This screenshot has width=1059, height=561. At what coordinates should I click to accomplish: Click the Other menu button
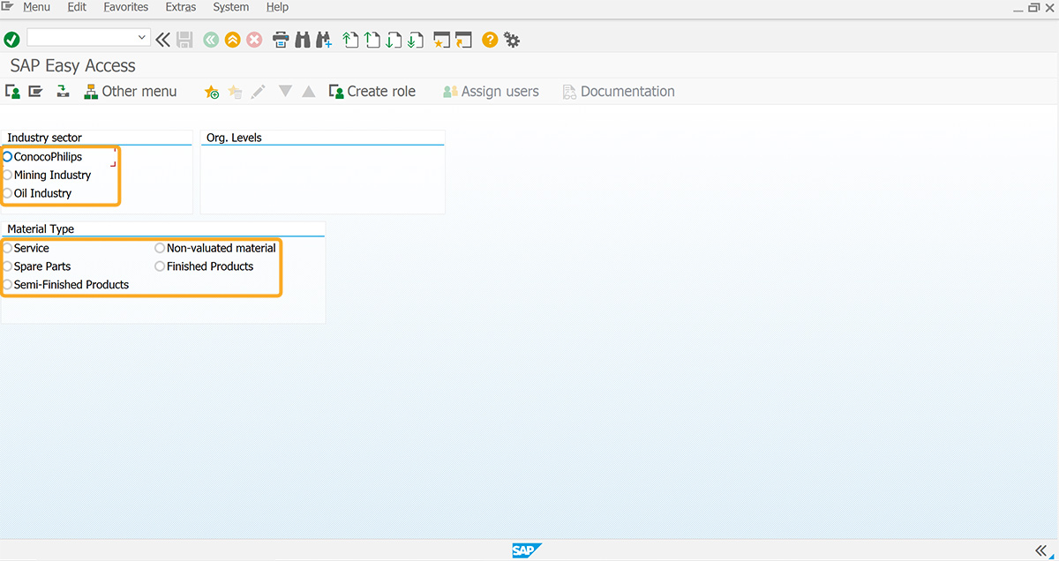(131, 91)
